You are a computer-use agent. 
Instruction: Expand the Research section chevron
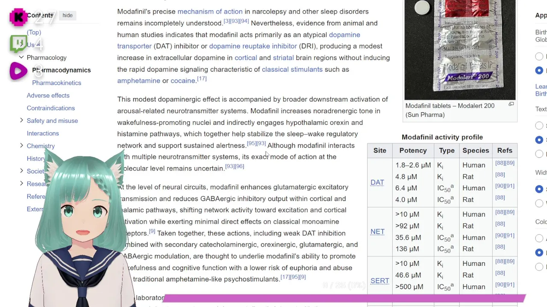pyautogui.click(x=21, y=184)
